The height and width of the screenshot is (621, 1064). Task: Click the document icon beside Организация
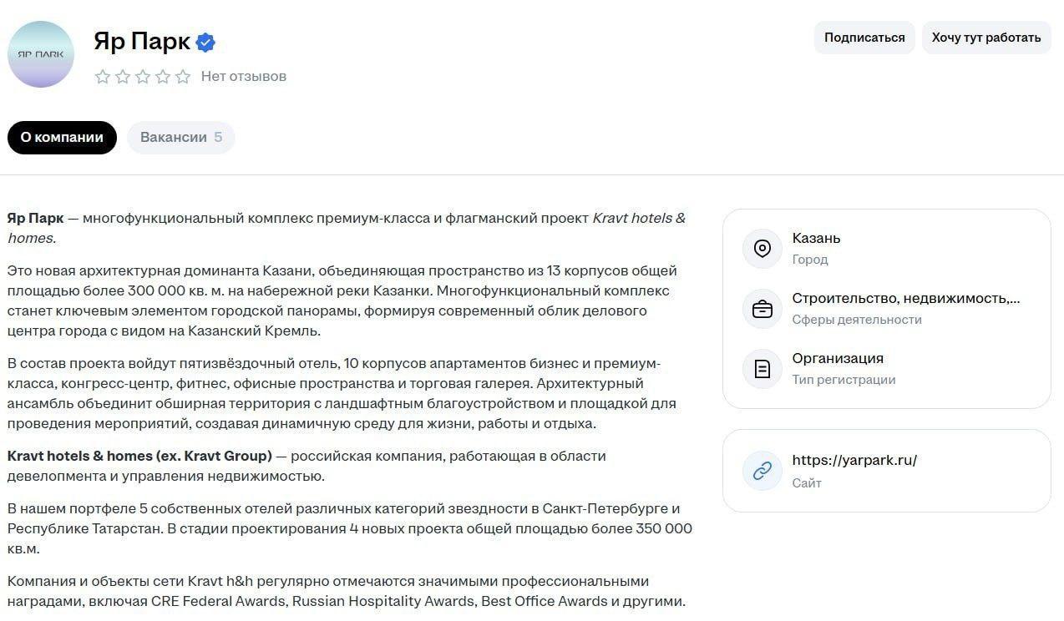[762, 369]
